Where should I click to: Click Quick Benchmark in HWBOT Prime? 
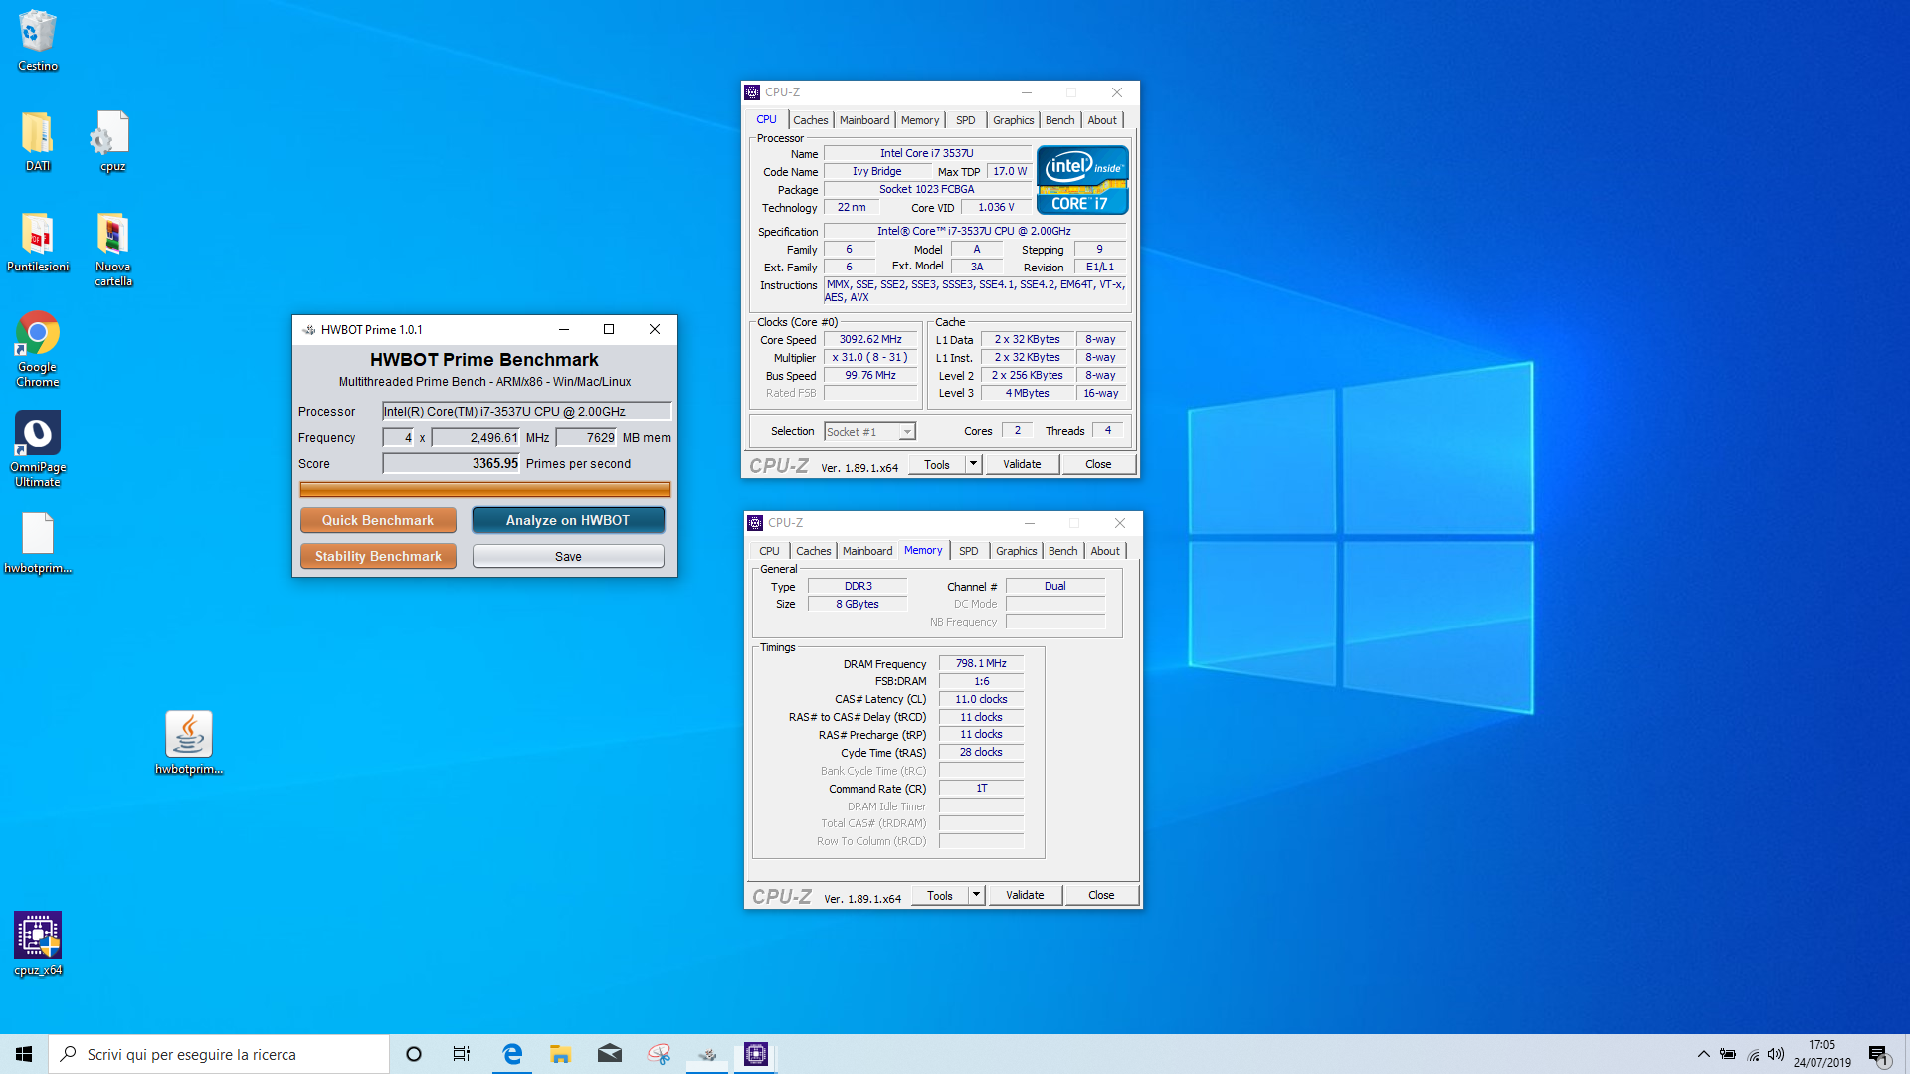click(x=378, y=520)
